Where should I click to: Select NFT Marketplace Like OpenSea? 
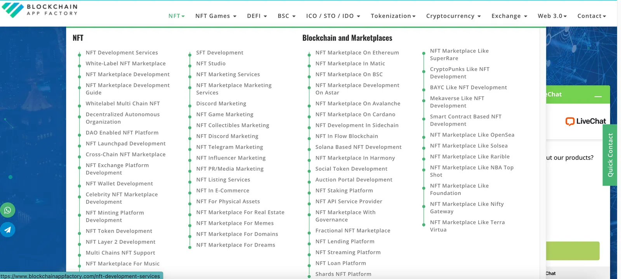(472, 135)
